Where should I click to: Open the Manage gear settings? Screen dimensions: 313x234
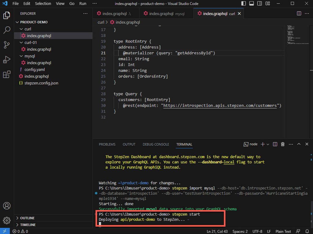click(7, 220)
